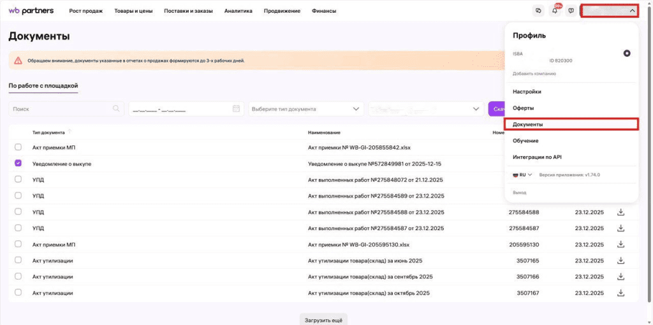Open the Поставки и заказы menu

188,11
